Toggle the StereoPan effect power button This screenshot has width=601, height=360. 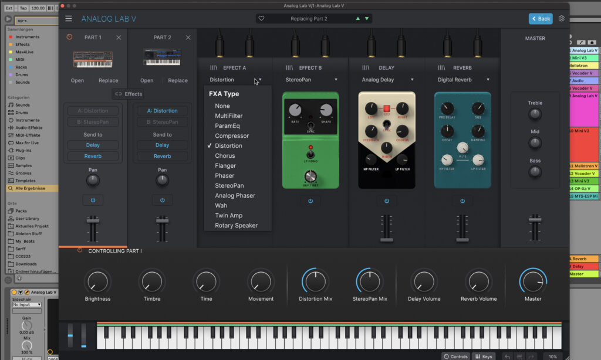(310, 201)
